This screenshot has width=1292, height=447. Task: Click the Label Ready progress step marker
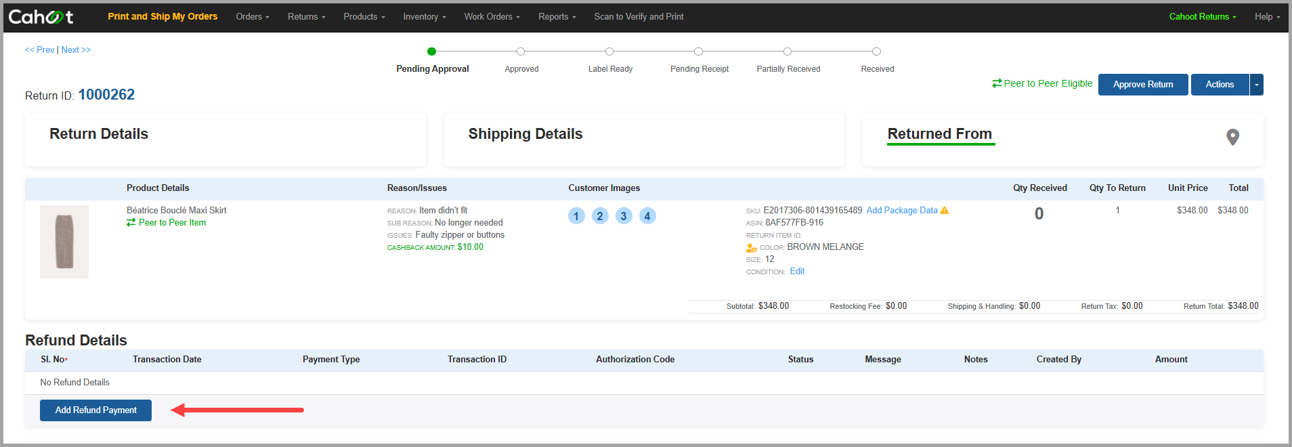(609, 51)
